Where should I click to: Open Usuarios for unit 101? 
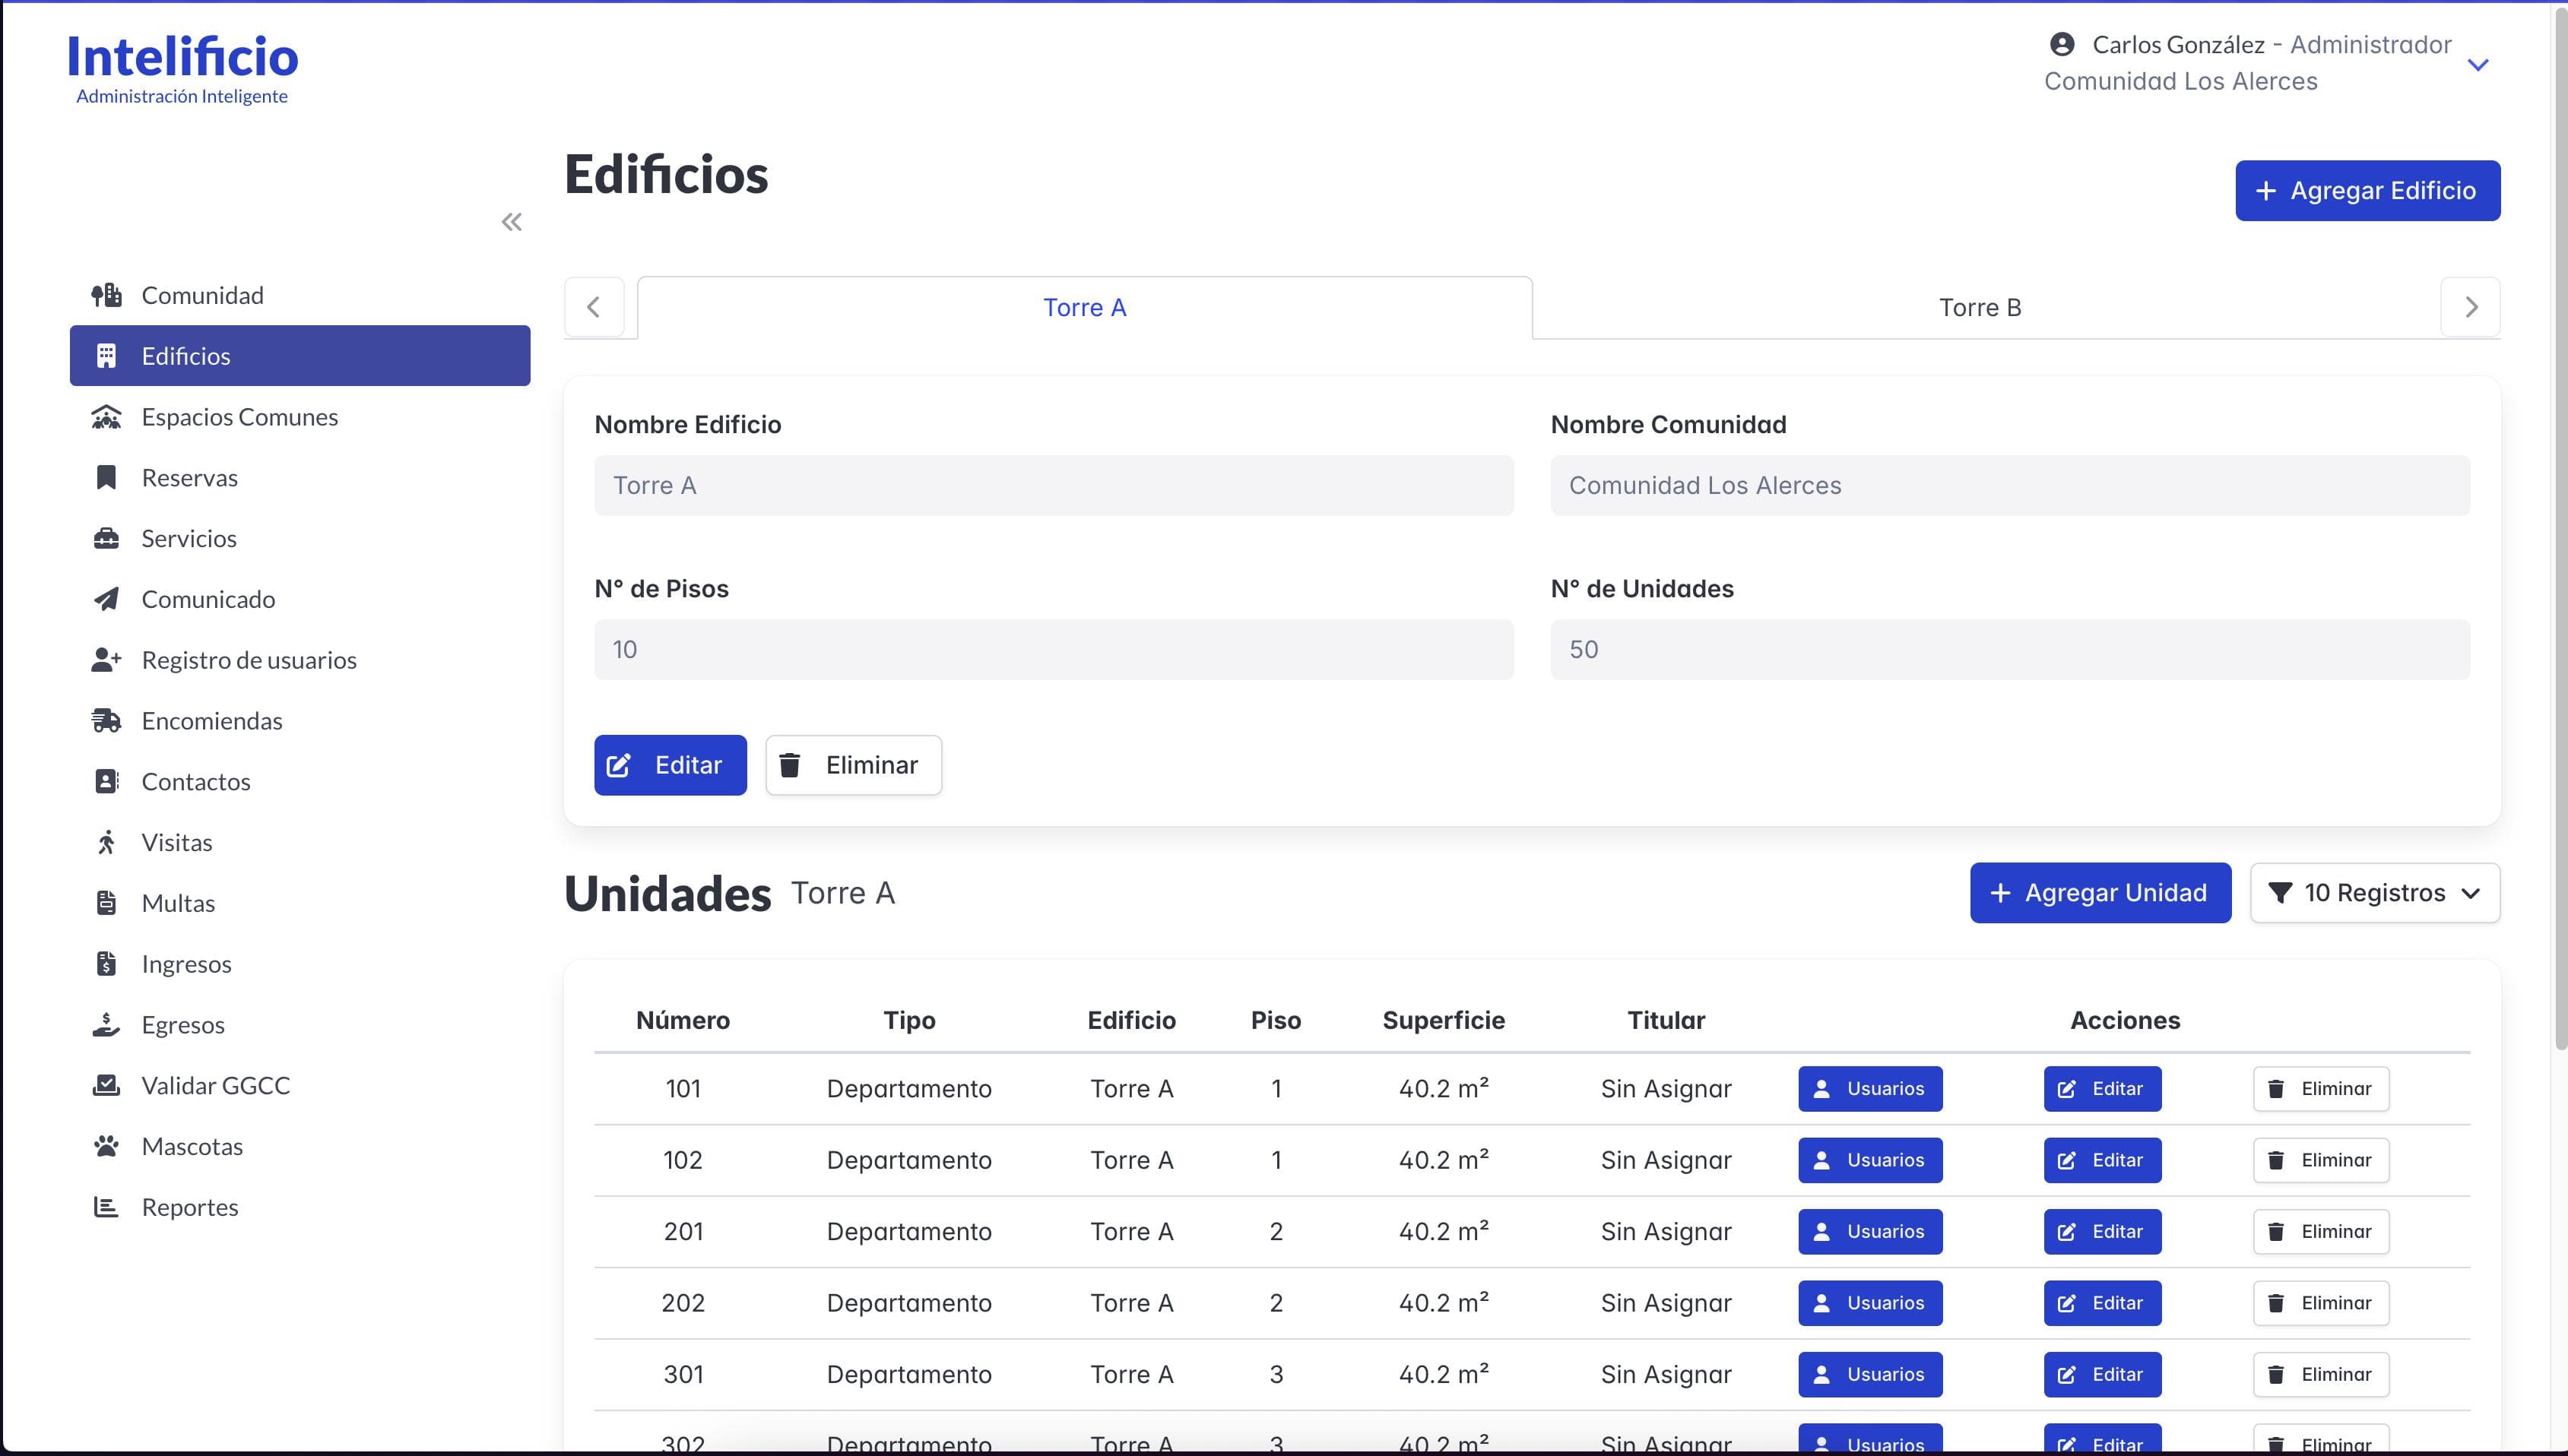click(x=1869, y=1088)
